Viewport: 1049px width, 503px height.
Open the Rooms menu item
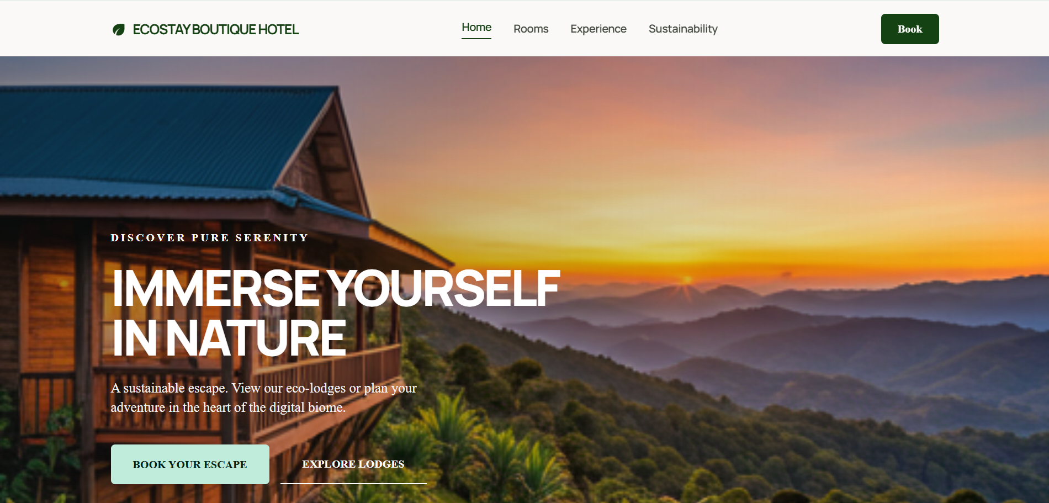531,29
